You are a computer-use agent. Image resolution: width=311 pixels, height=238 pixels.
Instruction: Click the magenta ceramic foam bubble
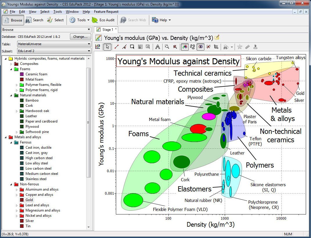(209, 116)
